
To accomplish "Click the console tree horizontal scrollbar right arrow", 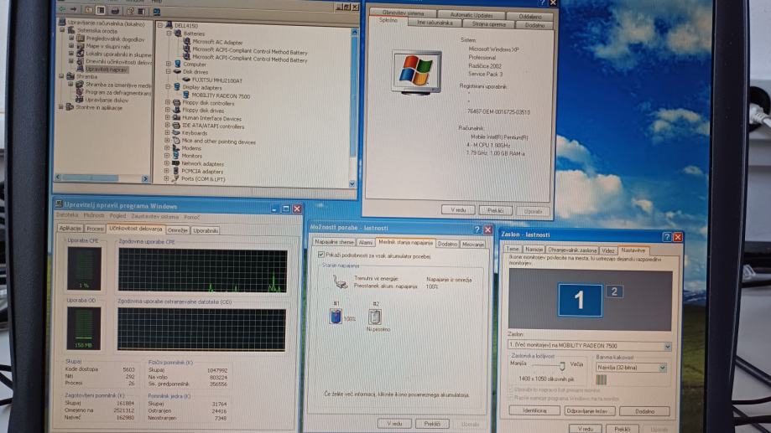I will point(145,178).
